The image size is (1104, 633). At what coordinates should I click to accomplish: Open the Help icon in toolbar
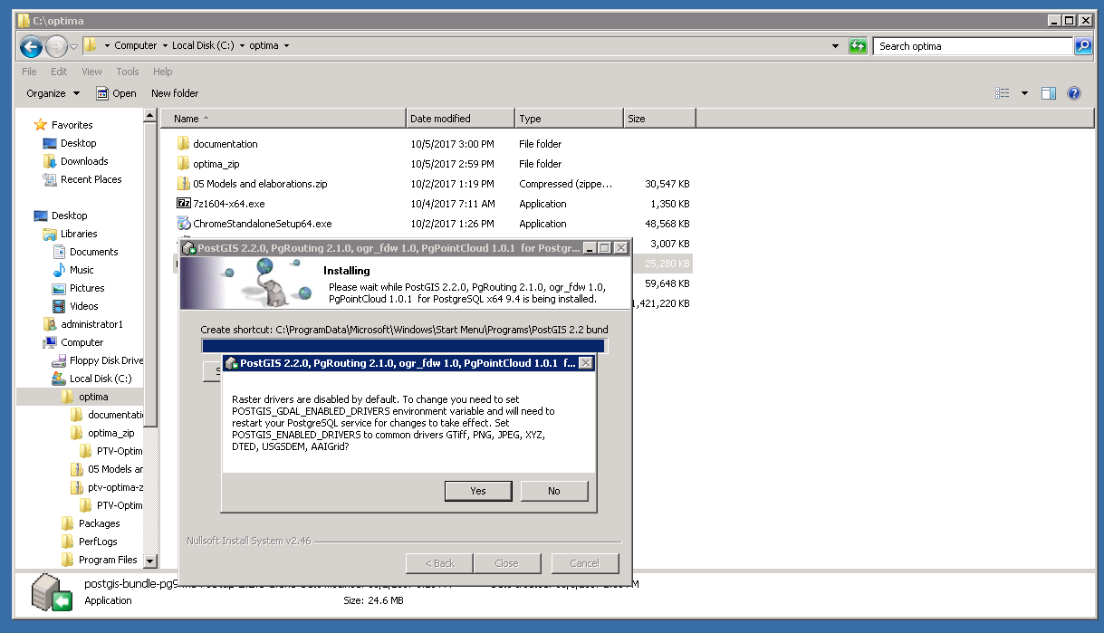[1074, 93]
